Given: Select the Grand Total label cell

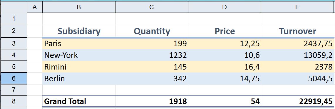Looking at the screenshot, I should [79, 101].
